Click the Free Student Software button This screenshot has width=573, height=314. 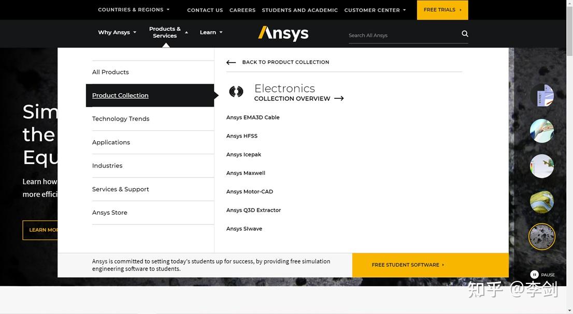tap(431, 265)
